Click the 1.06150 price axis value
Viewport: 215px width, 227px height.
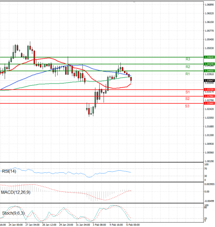pos(209,22)
